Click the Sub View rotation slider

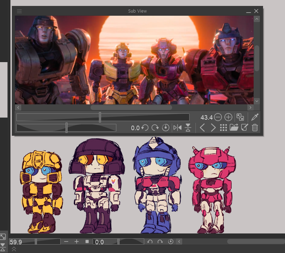[66, 128]
